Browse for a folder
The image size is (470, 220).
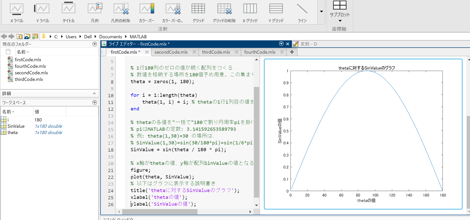(27, 37)
